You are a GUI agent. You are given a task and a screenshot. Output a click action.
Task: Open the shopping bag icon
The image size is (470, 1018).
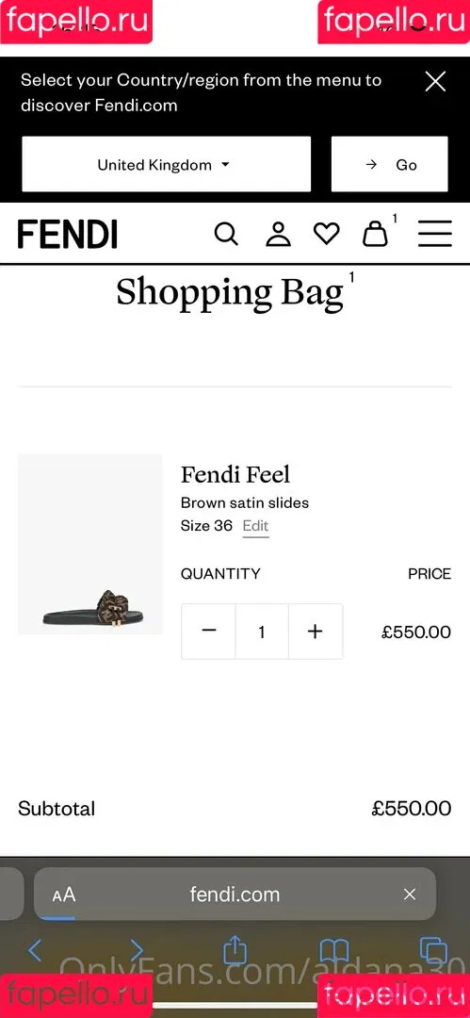coord(375,233)
